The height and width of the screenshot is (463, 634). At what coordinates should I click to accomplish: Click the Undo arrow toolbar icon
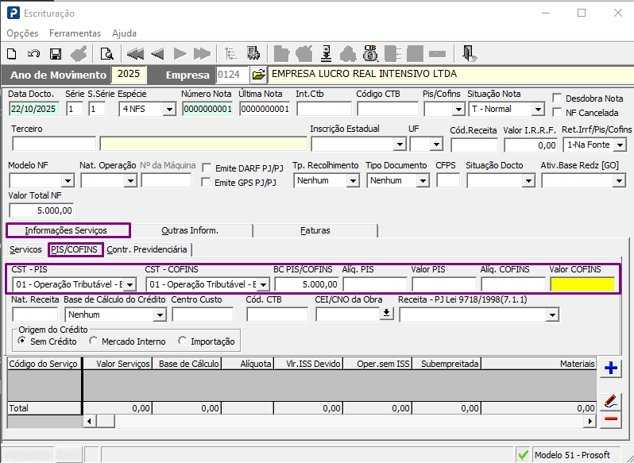click(x=33, y=54)
